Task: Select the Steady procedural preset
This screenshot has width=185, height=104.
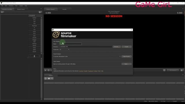Action: 34,46
